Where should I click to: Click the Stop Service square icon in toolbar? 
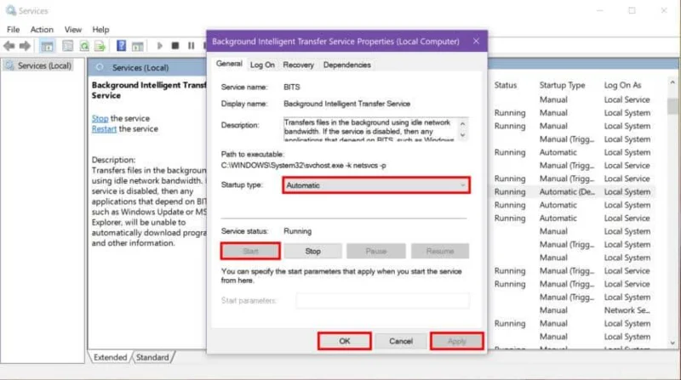(x=175, y=46)
